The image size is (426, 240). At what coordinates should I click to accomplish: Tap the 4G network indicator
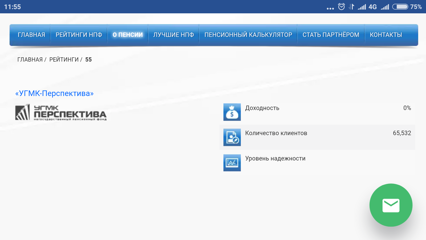click(372, 7)
